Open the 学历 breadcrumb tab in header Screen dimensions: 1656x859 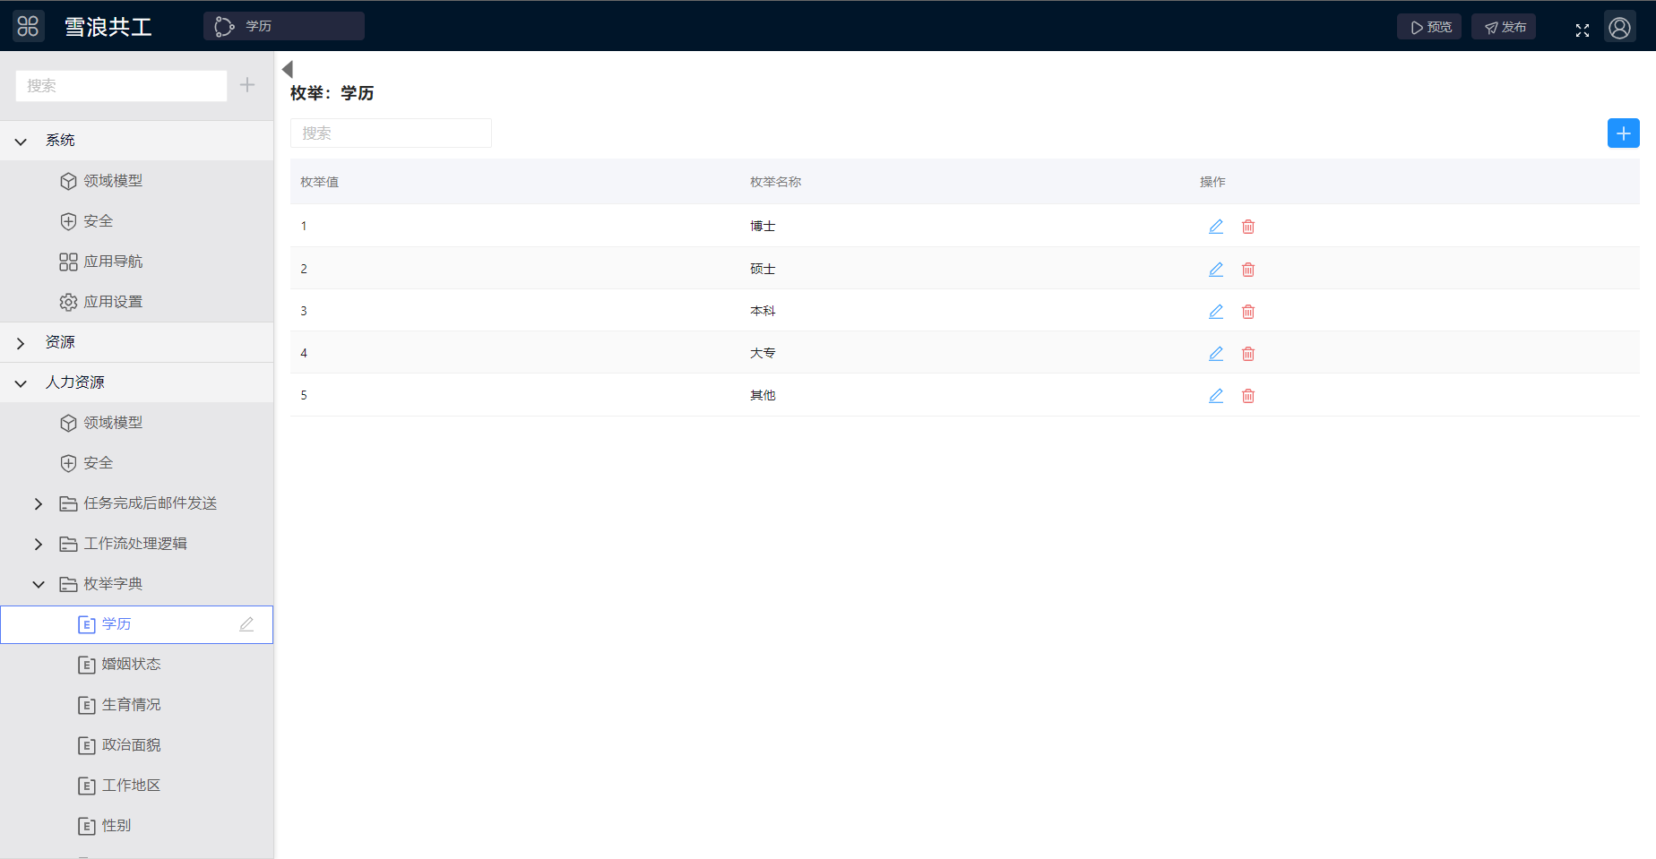[284, 26]
